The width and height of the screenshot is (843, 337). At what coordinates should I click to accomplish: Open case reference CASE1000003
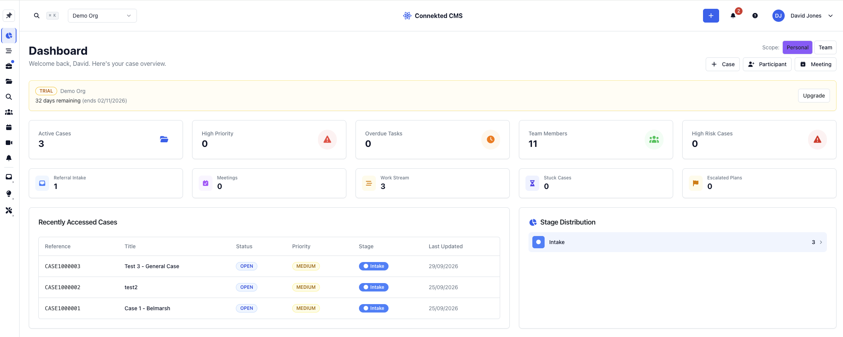click(63, 266)
